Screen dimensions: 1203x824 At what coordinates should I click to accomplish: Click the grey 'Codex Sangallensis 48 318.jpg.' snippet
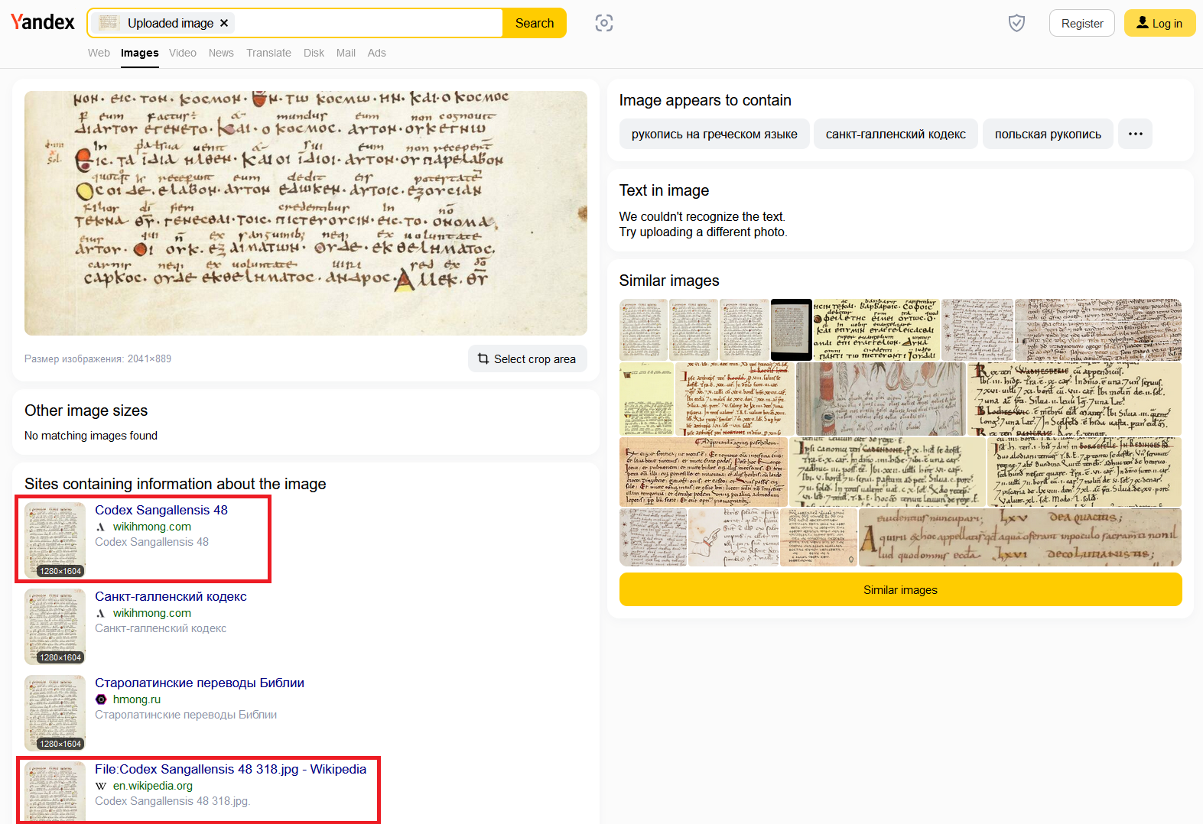(x=172, y=801)
